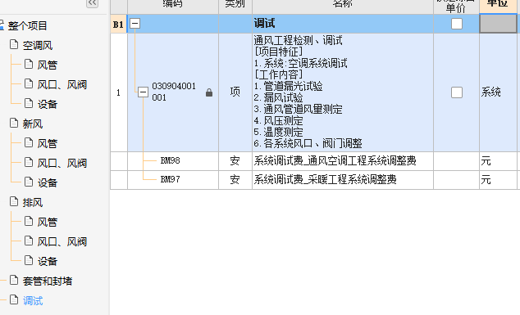Toggle the checkbox in the 030904001001 item row
Viewport: 520px width, 315px height.
457,92
